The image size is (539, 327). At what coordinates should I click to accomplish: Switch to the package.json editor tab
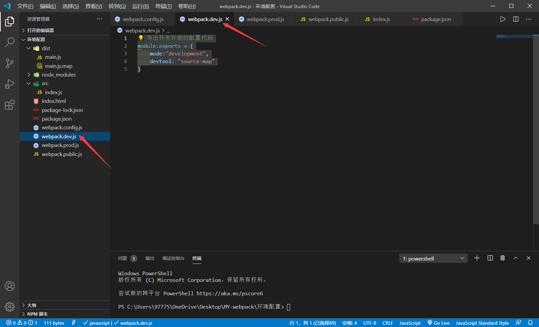point(436,19)
